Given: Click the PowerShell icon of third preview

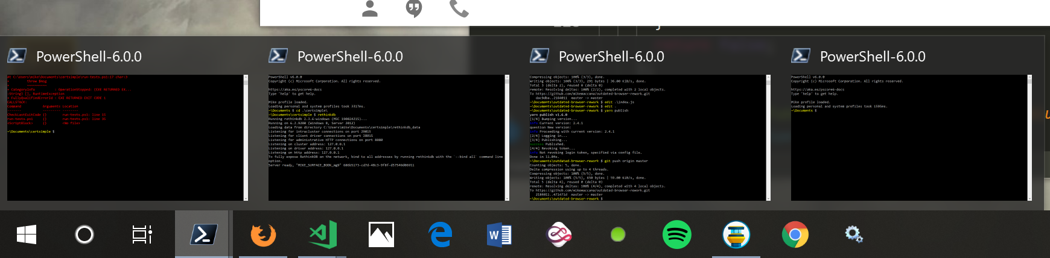Looking at the screenshot, I should click(x=539, y=56).
